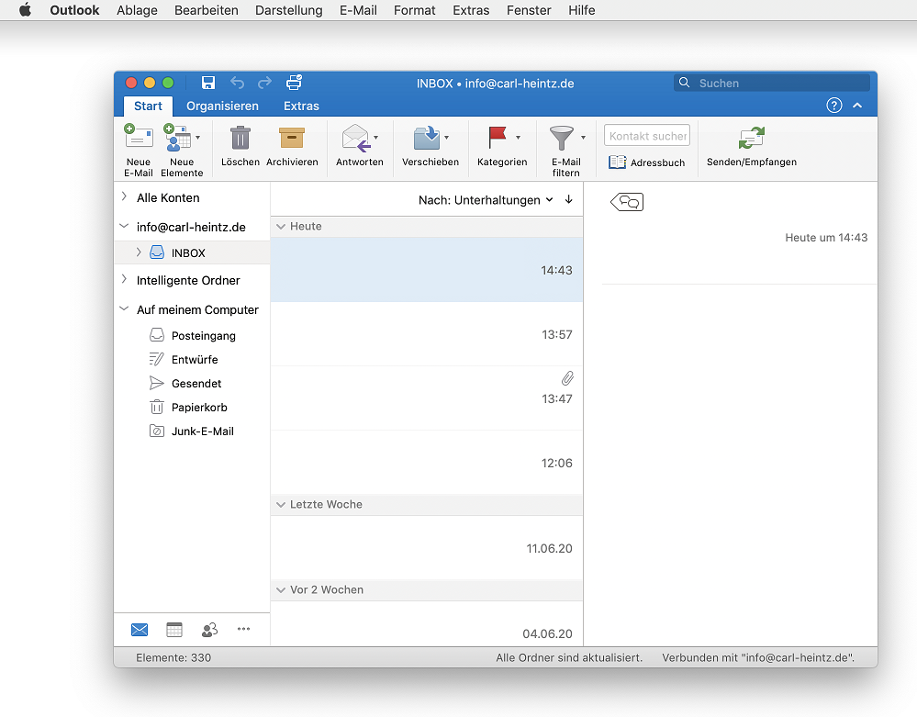Open the Format menu
Image resolution: width=917 pixels, height=717 pixels.
pos(415,10)
